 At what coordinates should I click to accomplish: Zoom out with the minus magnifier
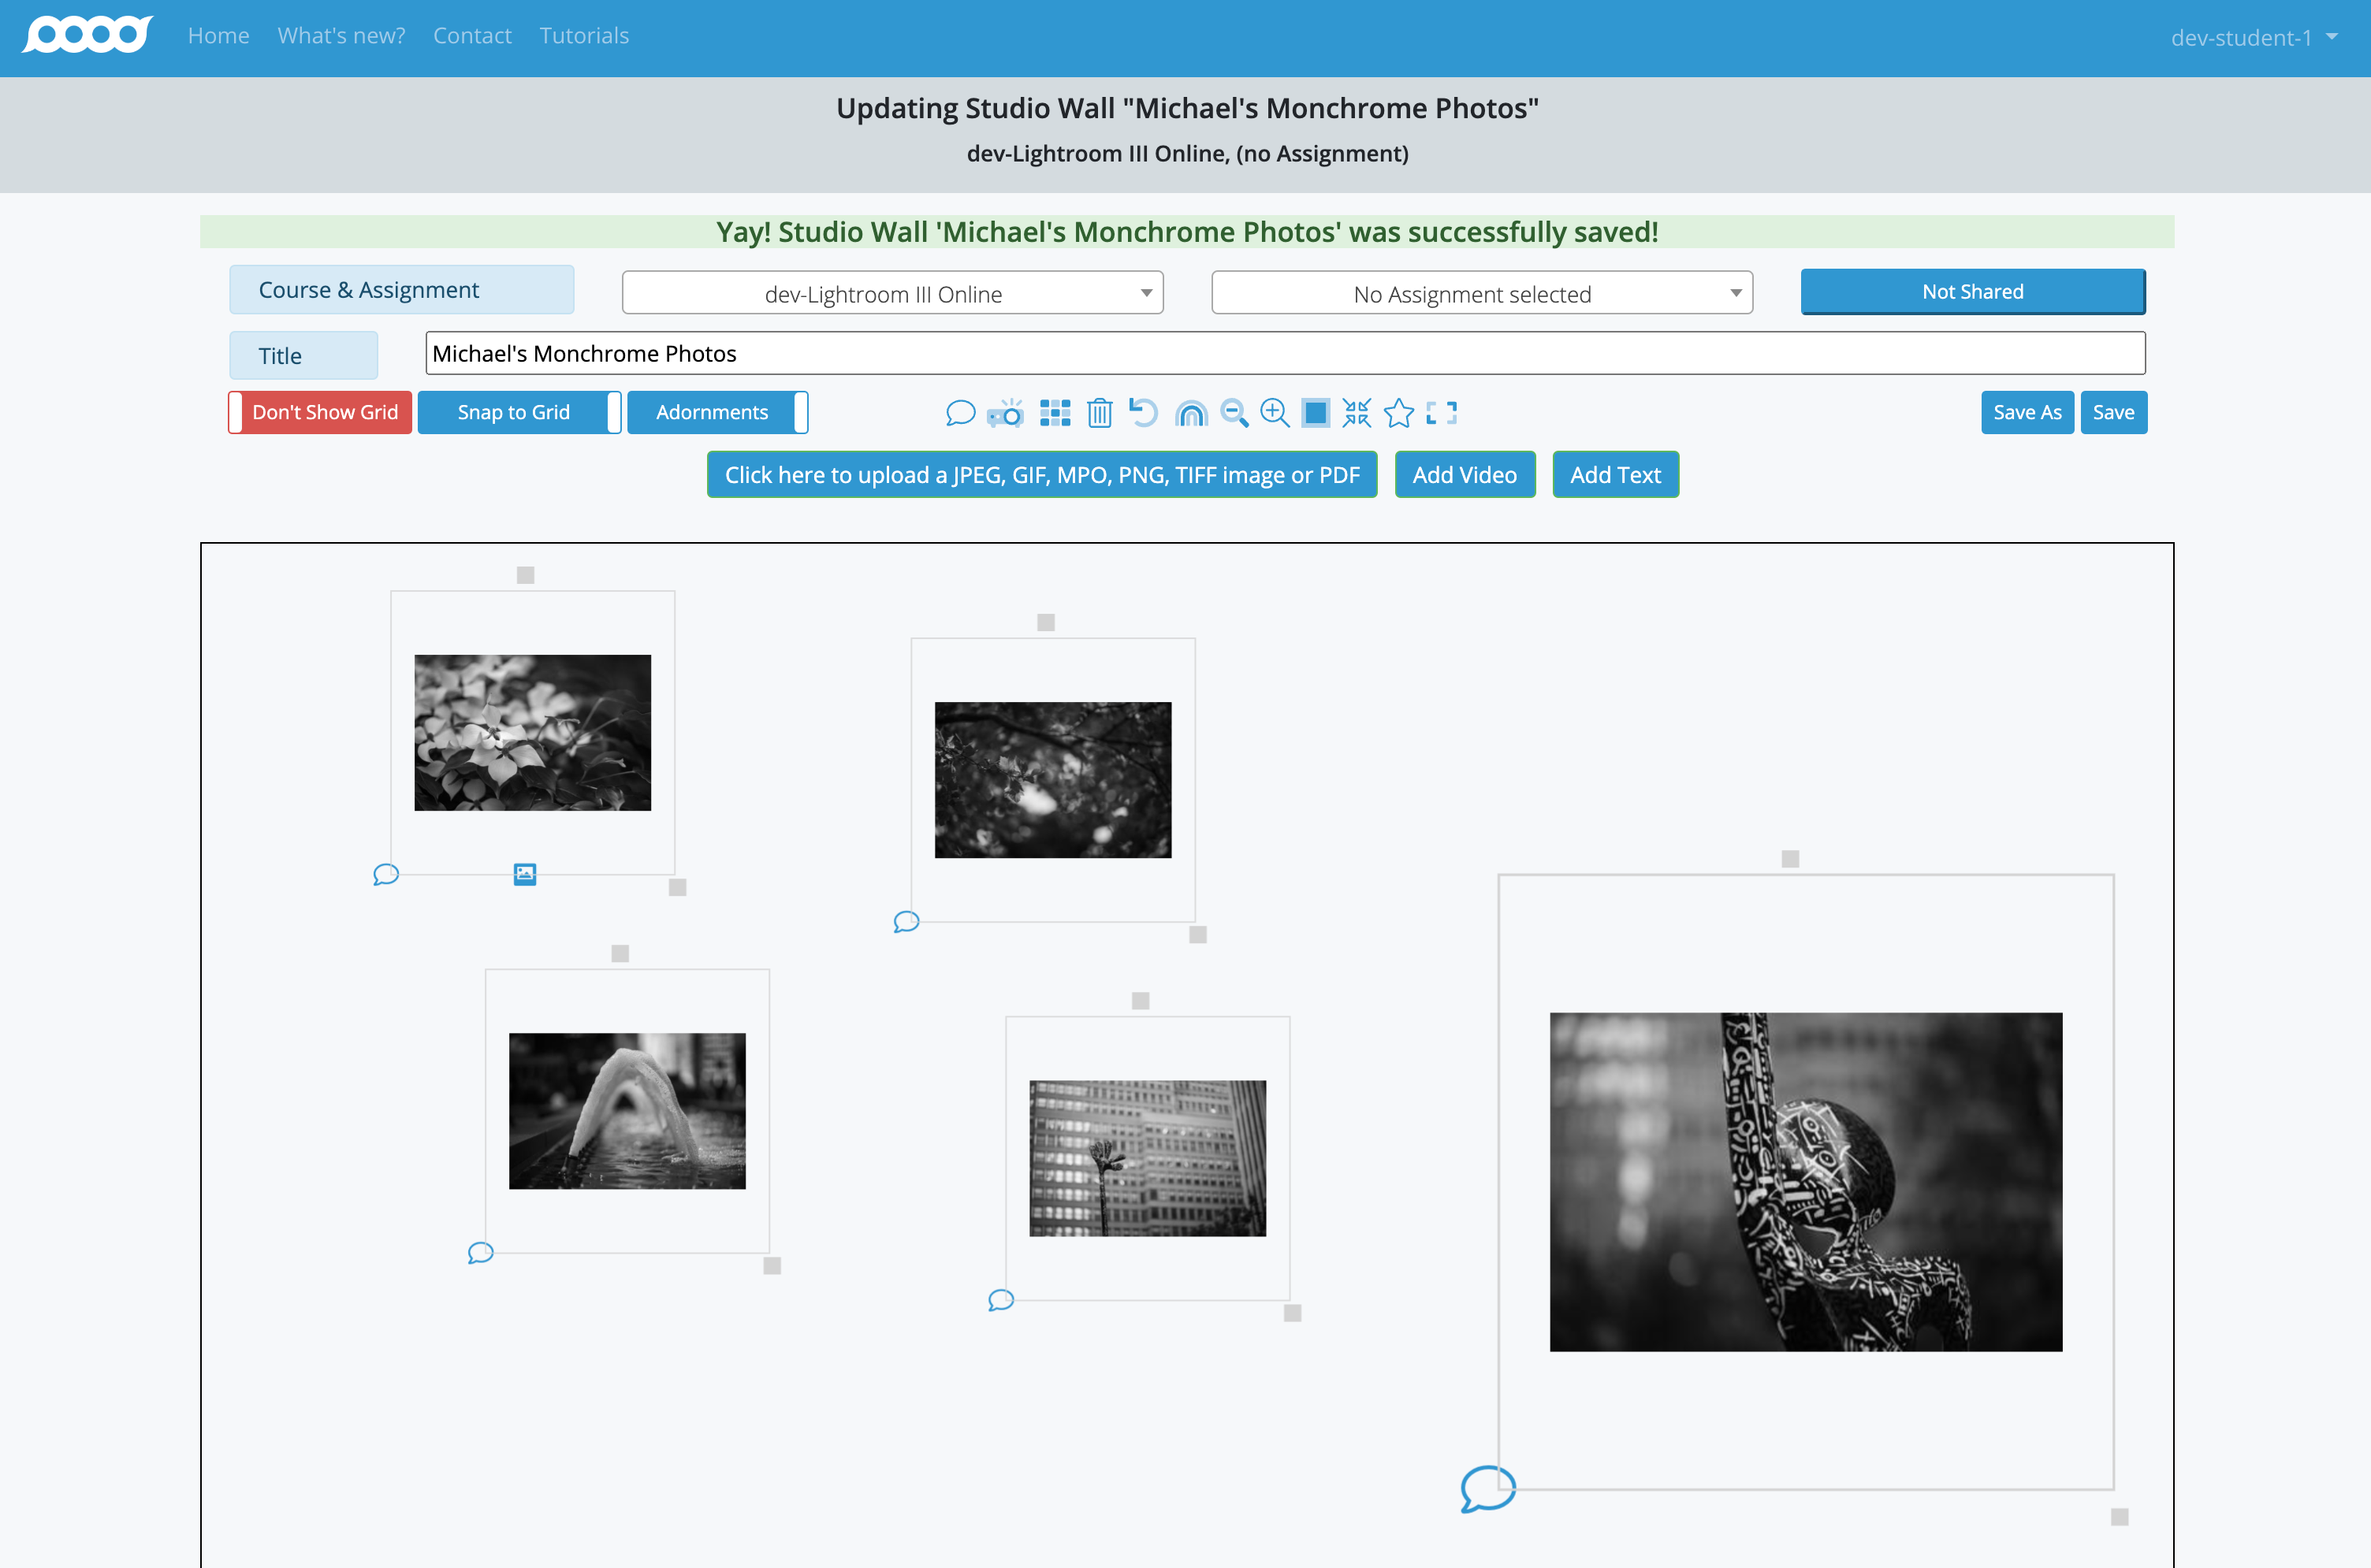[1234, 413]
